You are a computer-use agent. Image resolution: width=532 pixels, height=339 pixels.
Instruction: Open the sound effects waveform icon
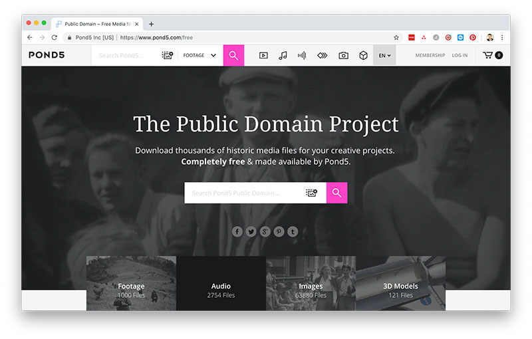(302, 55)
